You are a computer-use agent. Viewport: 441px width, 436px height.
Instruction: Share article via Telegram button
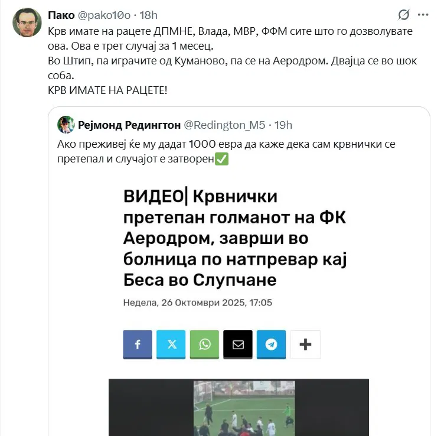(272, 344)
